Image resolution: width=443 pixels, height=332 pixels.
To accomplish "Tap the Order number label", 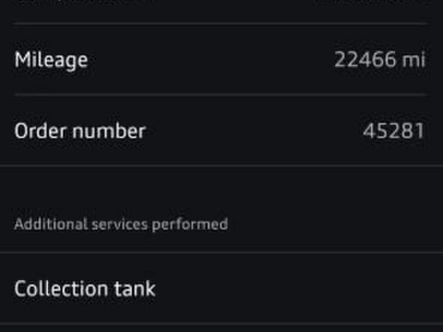I will (x=79, y=131).
